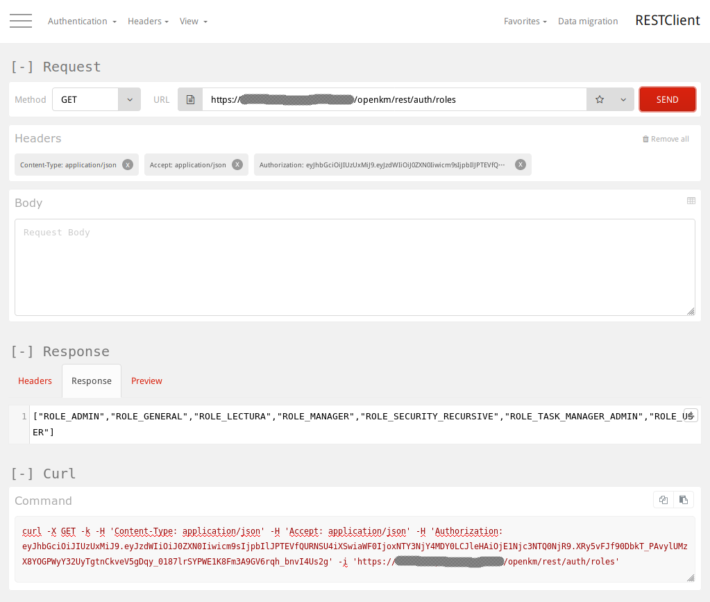Remove the Authorization header tag

click(521, 165)
